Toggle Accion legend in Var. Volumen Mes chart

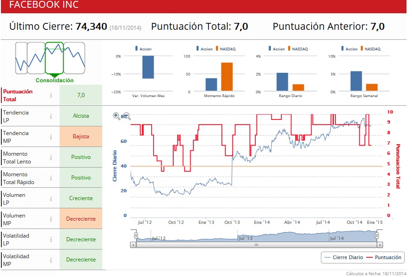[x=143, y=49]
